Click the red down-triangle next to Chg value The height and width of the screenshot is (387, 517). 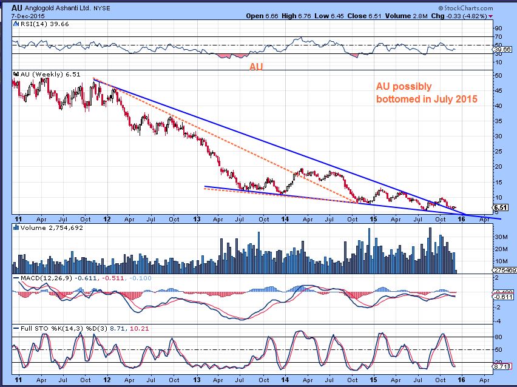491,16
